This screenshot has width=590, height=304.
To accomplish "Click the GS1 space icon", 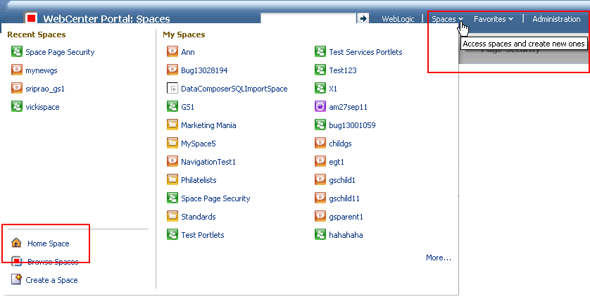I will [x=172, y=106].
